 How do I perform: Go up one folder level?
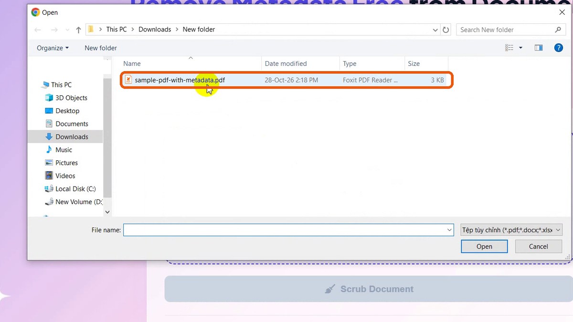(x=78, y=30)
